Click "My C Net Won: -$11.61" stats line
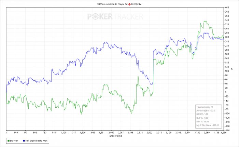 (208, 125)
